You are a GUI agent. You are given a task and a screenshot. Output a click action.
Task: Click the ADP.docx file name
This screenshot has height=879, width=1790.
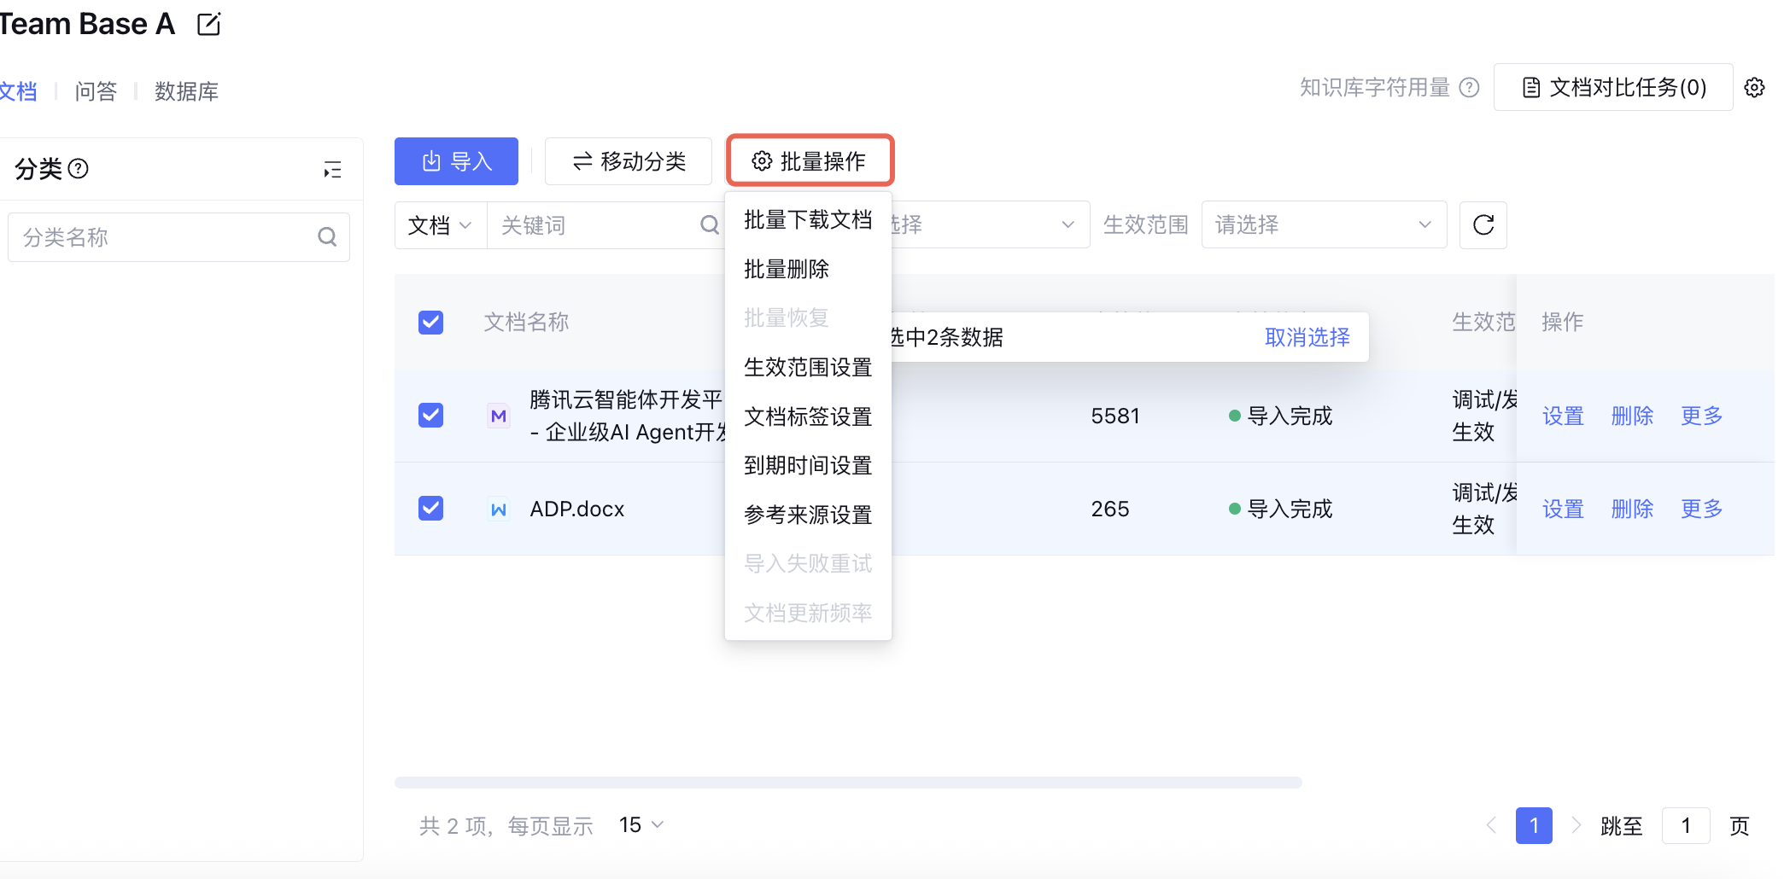pyautogui.click(x=577, y=509)
